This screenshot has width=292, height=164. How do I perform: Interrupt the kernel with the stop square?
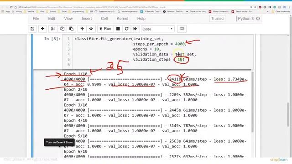tap(118, 29)
